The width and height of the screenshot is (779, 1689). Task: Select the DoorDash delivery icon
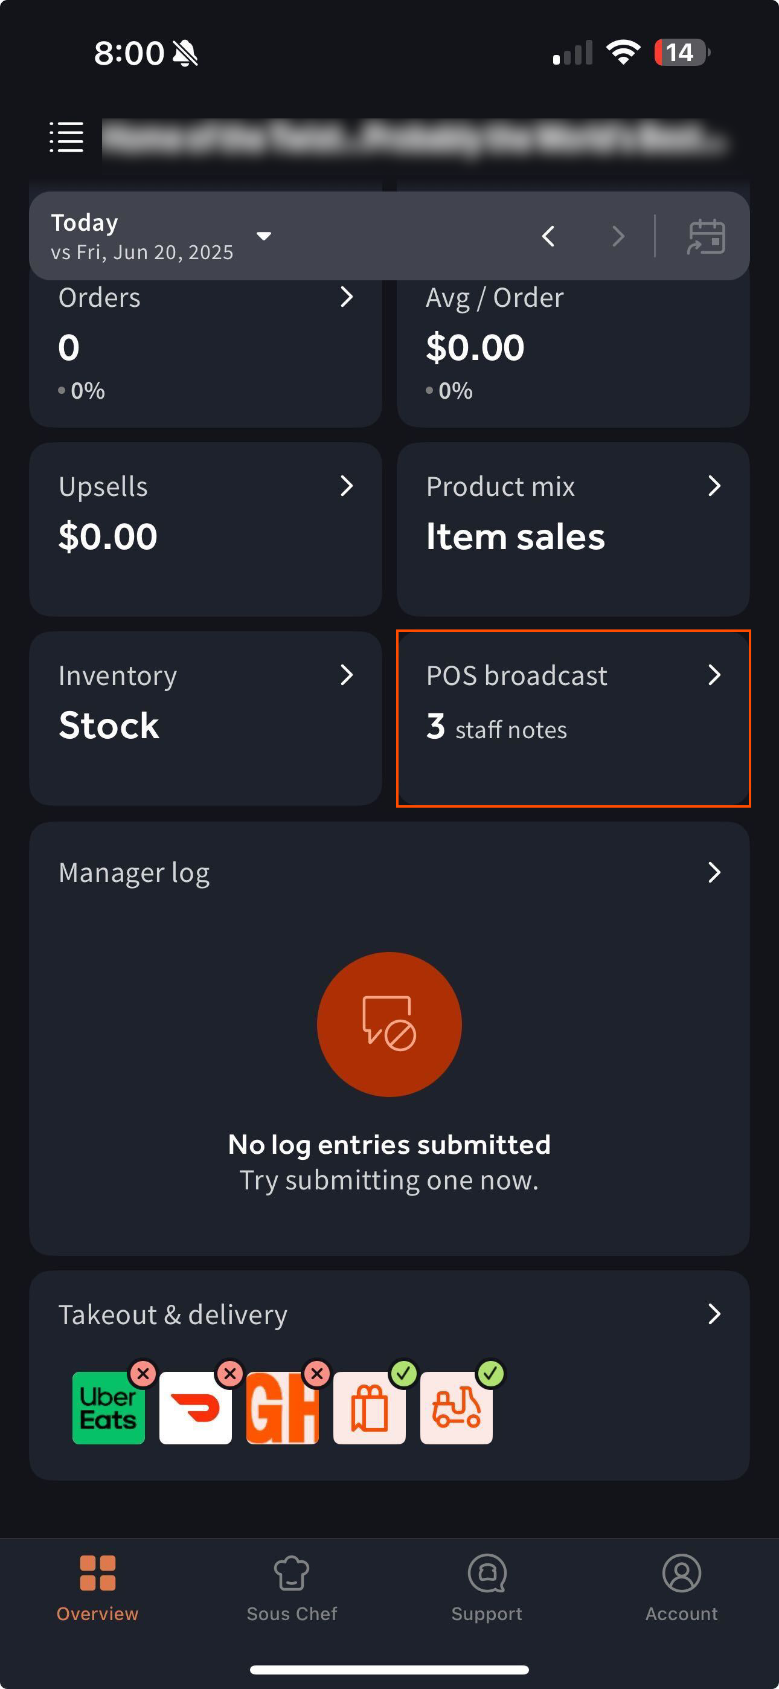[196, 1407]
